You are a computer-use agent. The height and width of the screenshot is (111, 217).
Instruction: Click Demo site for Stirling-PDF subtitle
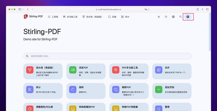(40, 39)
